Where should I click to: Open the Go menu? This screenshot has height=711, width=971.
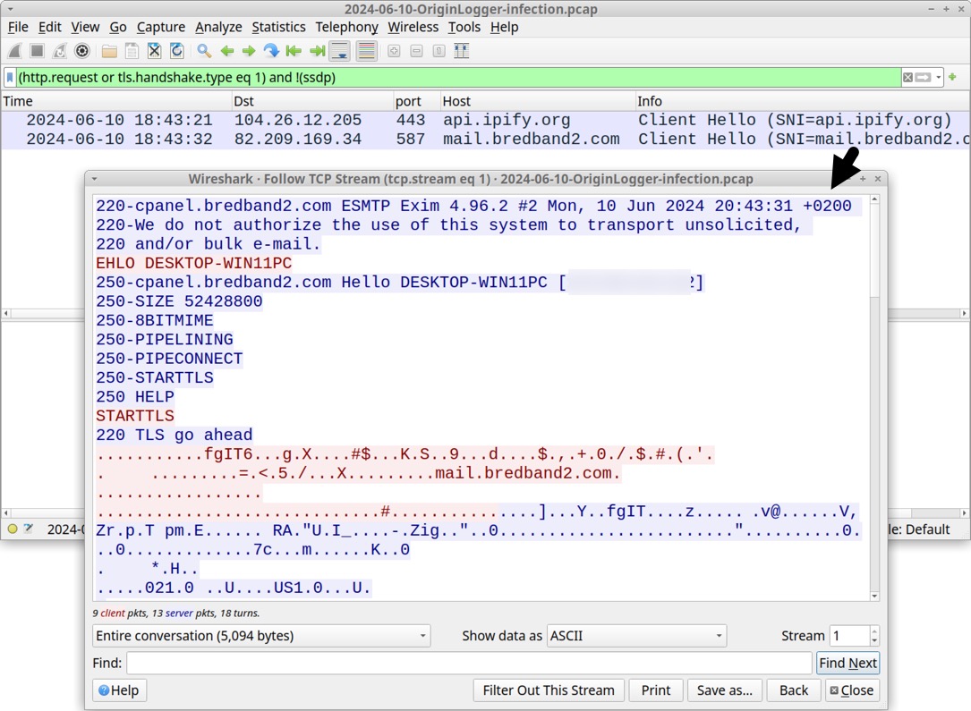pos(117,27)
